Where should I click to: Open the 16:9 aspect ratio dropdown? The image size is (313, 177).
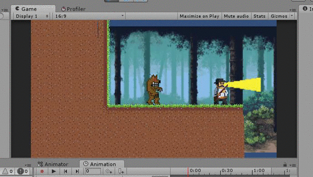point(89,16)
